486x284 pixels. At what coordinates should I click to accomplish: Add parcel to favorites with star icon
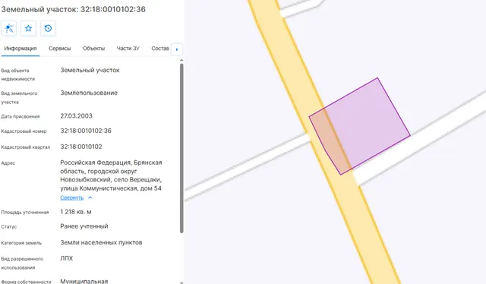[29, 29]
